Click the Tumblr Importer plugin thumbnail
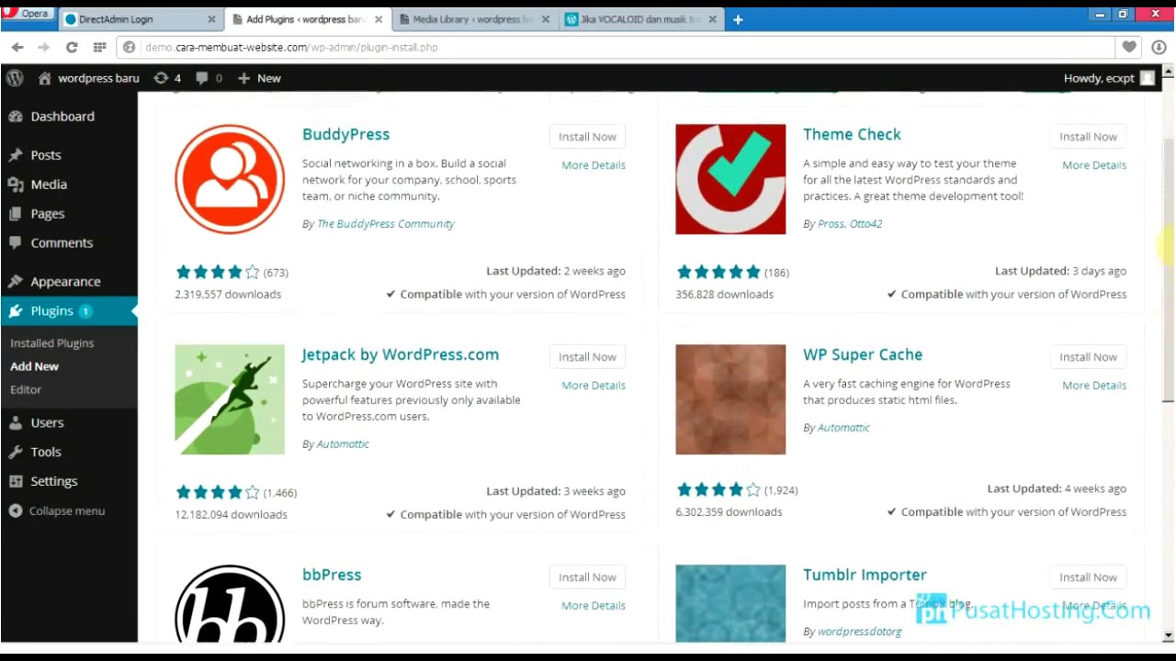The width and height of the screenshot is (1176, 661). click(x=730, y=603)
